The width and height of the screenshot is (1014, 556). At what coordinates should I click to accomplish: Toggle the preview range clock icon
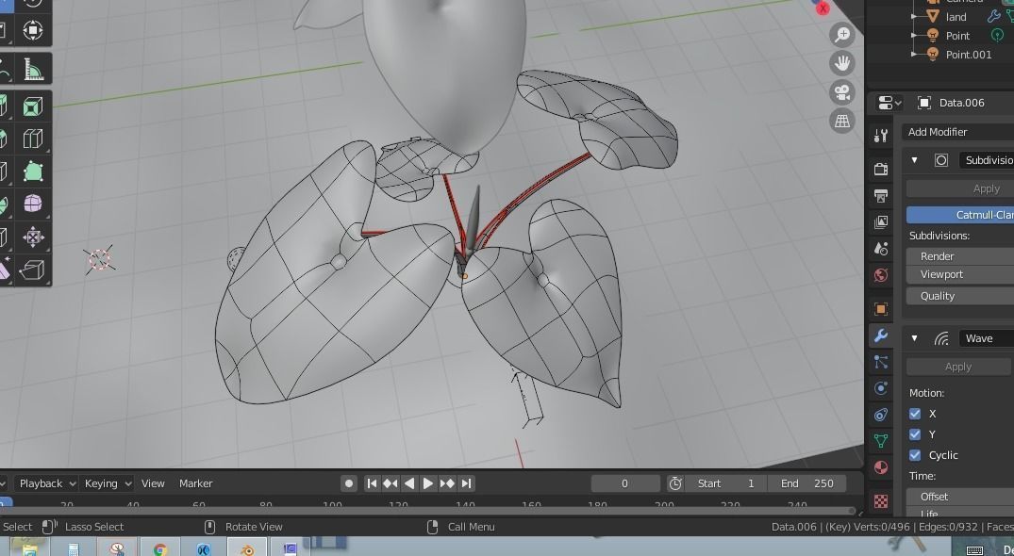[675, 483]
